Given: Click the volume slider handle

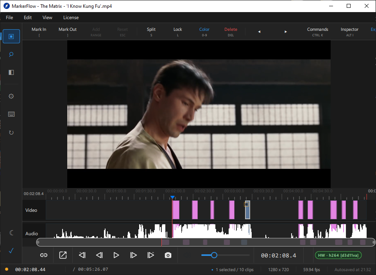Looking at the screenshot, I should tap(214, 255).
